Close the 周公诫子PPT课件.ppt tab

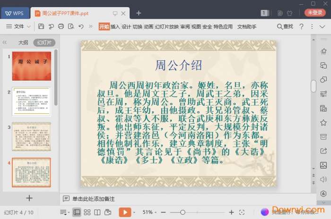tap(123, 14)
